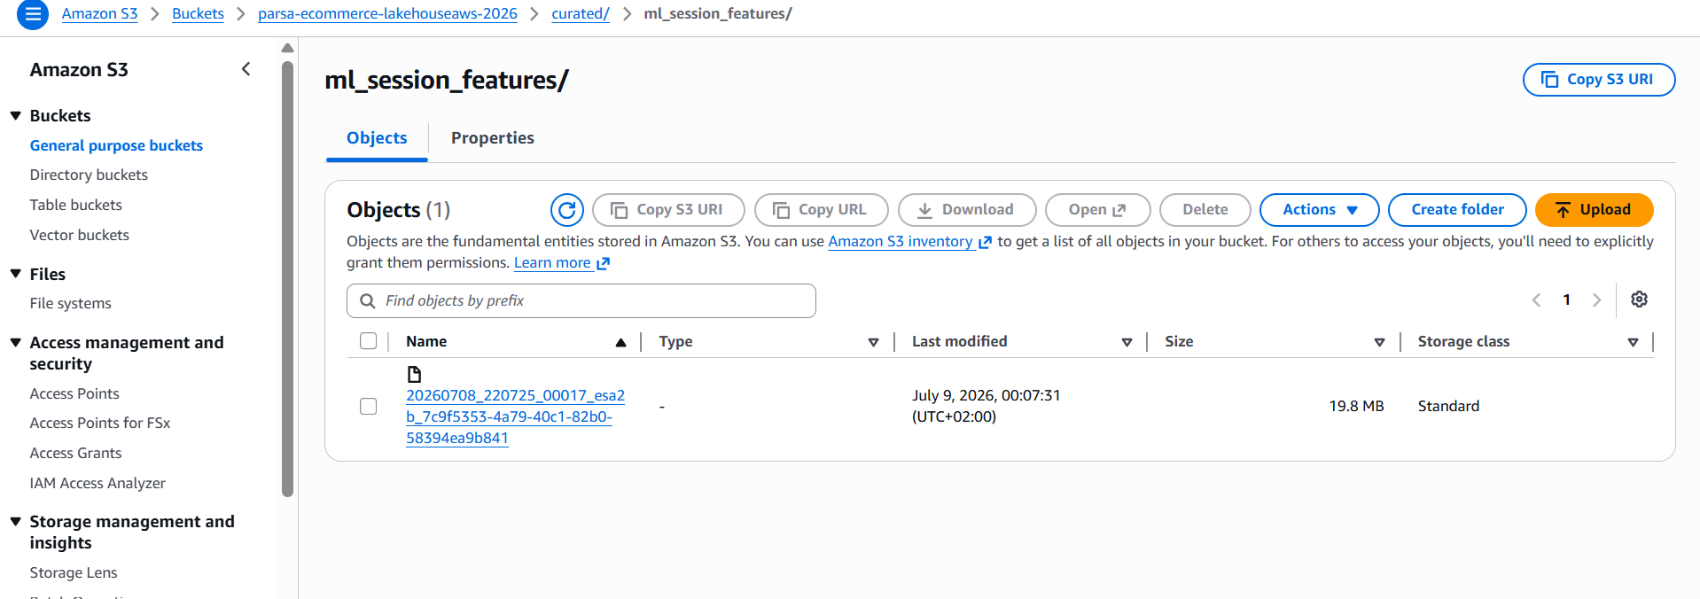Open parsa-ecommerce-lakehouseaws-2026 breadcrumb
Viewport: 1700px width, 599px height.
tap(387, 14)
